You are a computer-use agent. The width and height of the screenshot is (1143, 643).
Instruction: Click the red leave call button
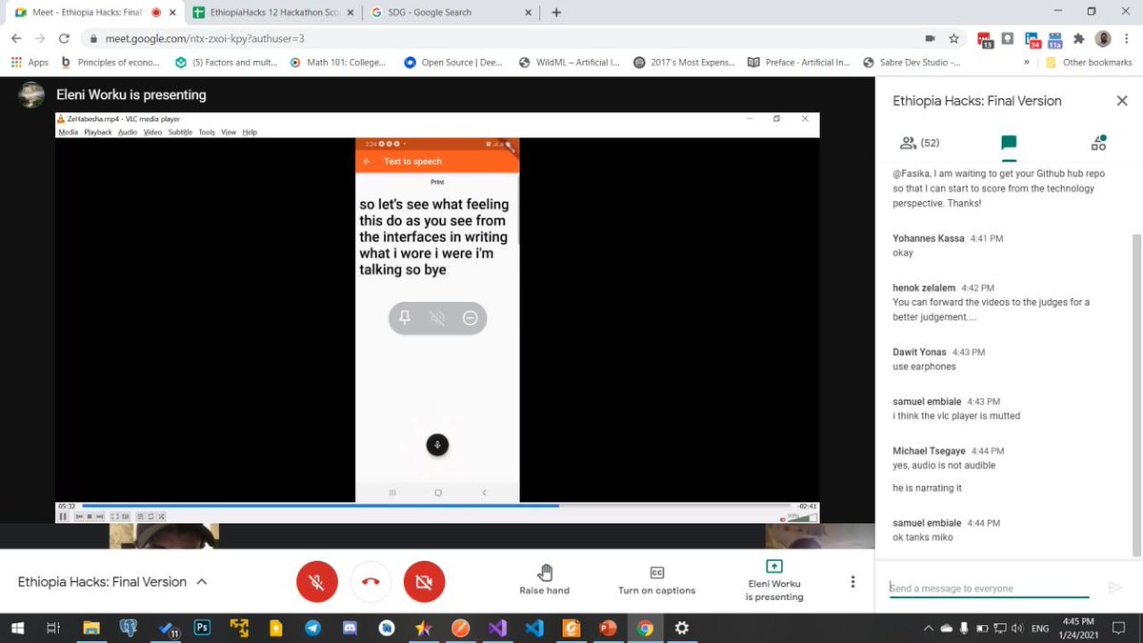coord(371,582)
